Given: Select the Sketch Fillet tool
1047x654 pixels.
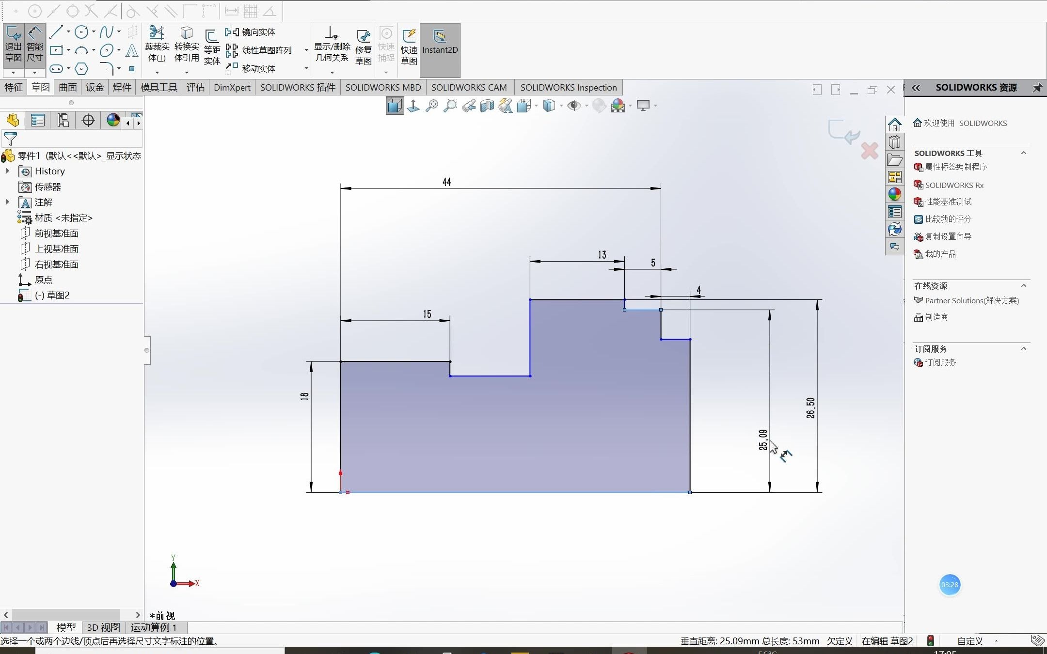Looking at the screenshot, I should click(107, 68).
